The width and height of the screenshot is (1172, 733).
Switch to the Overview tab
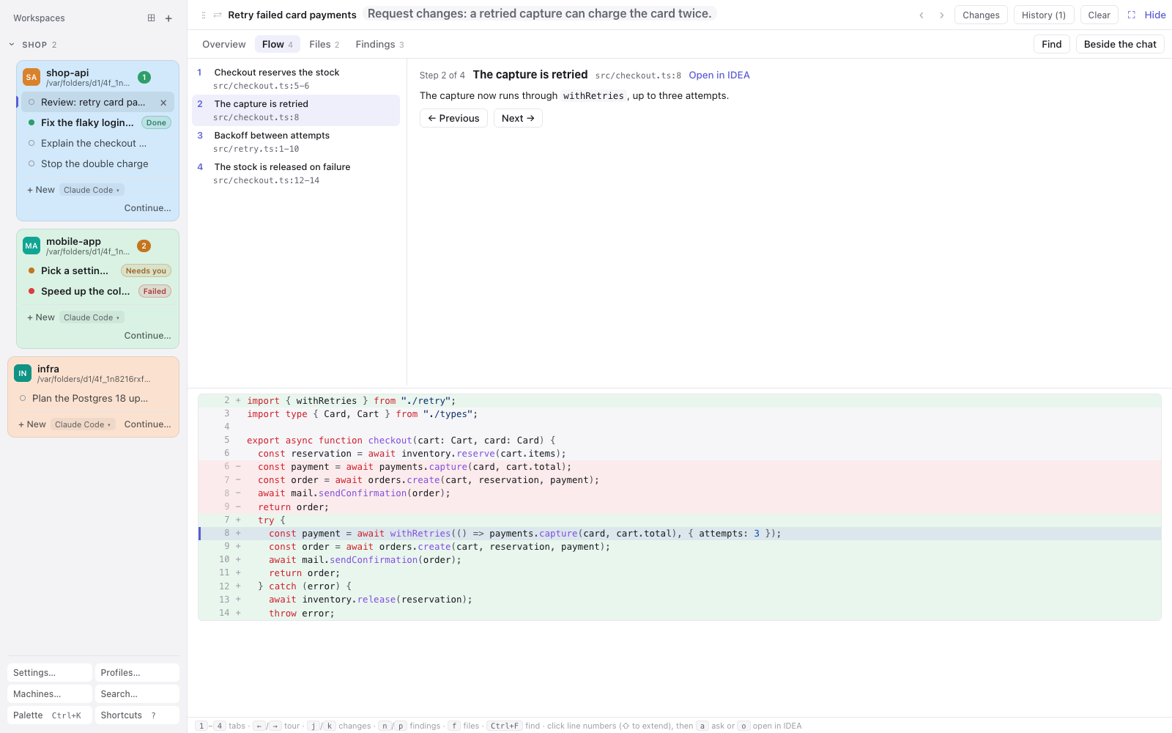[x=224, y=44]
